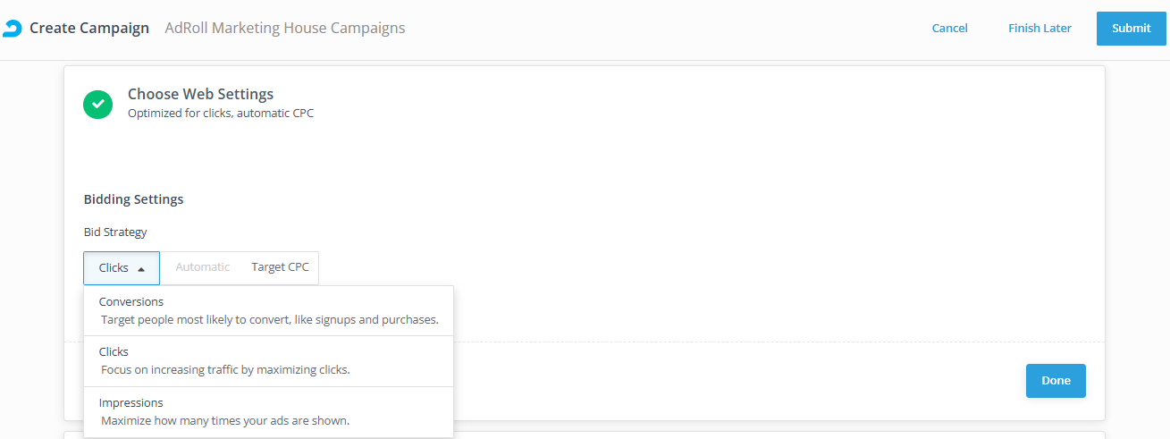
Task: Click the AdRoll logo icon
Action: (12, 29)
